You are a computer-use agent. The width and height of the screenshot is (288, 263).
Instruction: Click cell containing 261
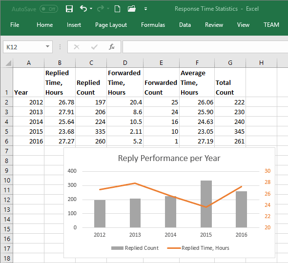[230, 141]
